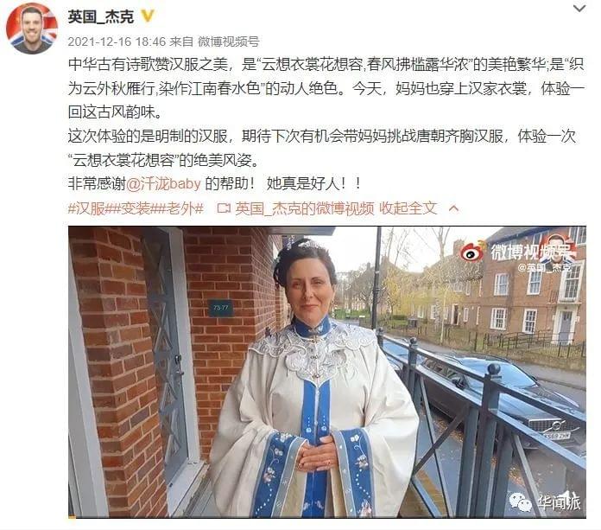This screenshot has width=601, height=530.
Task: Open the post timestamp 2021-12-16 18:46
Action: pyautogui.click(x=117, y=42)
